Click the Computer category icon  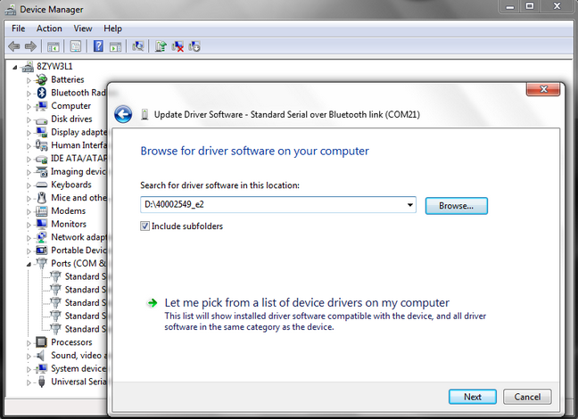tap(42, 106)
